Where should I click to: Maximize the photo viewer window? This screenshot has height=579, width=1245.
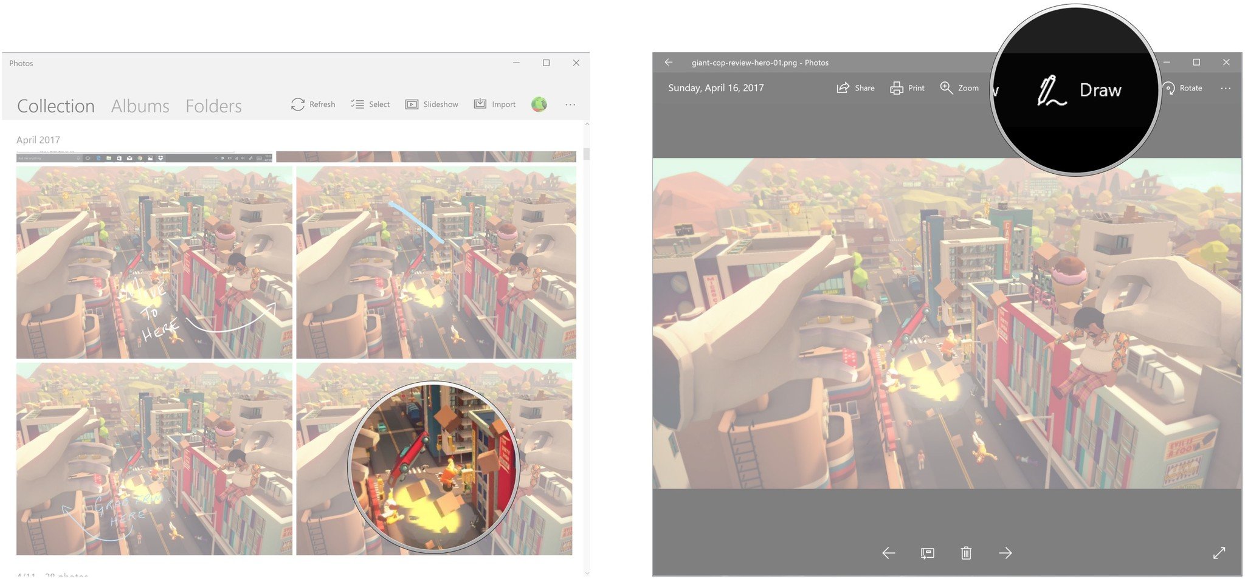pyautogui.click(x=1196, y=63)
